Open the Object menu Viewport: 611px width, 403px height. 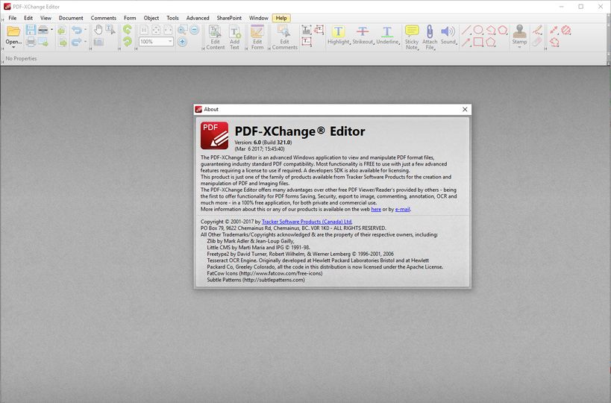coord(151,18)
